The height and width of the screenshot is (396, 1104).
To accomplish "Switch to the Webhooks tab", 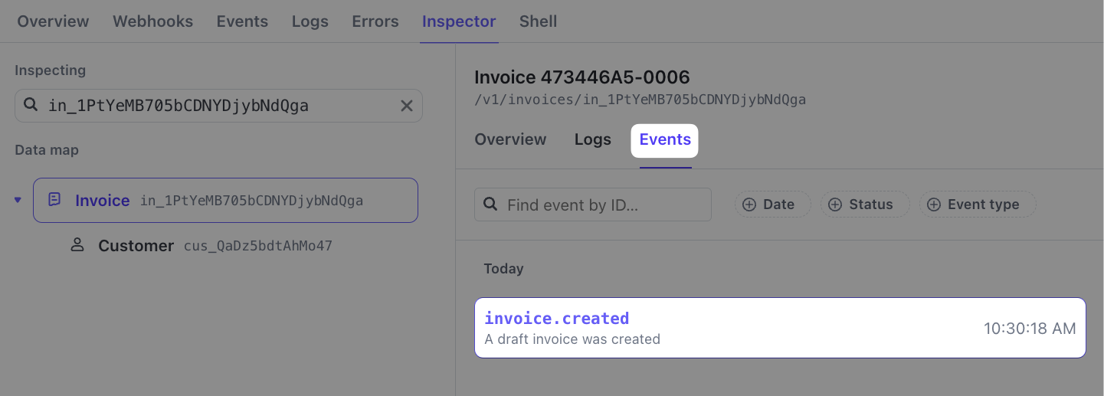I will (152, 21).
